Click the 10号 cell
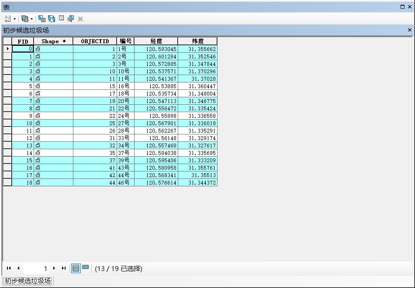 coord(125,71)
